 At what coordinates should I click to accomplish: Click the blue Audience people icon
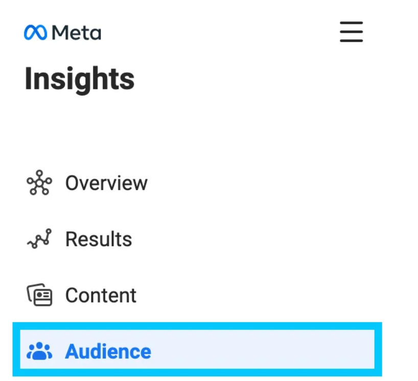click(39, 351)
